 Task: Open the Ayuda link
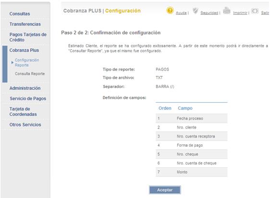[181, 13]
